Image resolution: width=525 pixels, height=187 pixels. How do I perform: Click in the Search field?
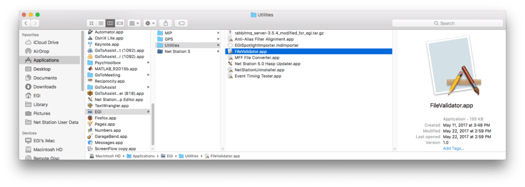[x=447, y=23]
